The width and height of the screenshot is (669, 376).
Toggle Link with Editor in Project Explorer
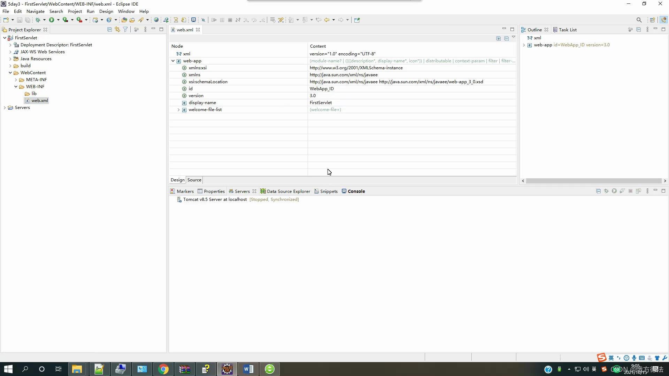coord(117,30)
